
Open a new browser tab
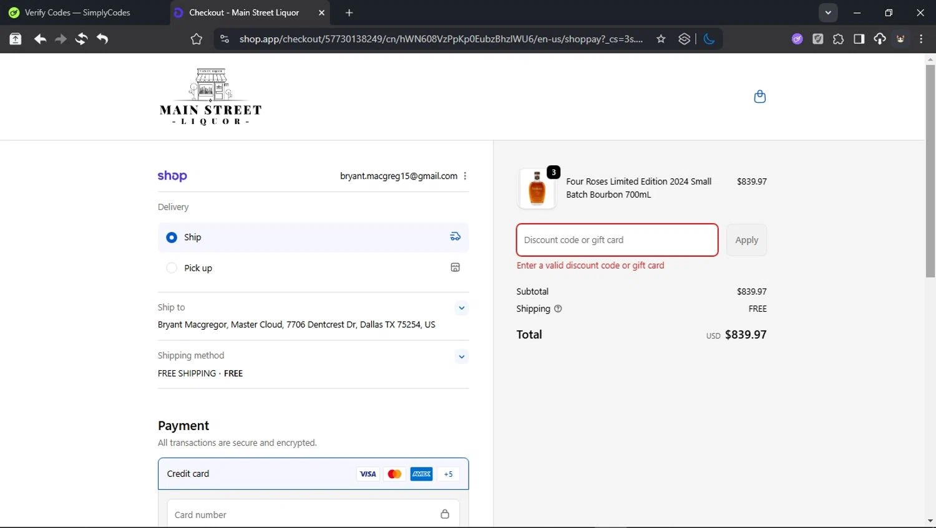(349, 12)
